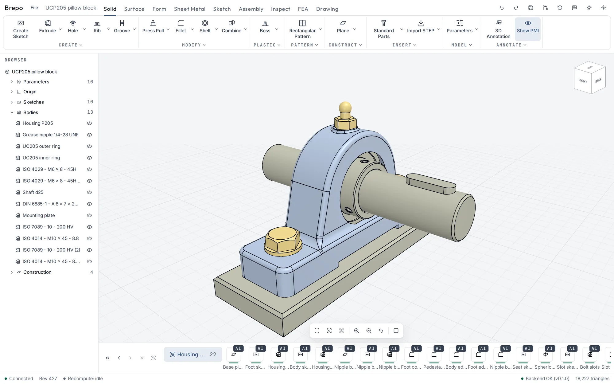The height and width of the screenshot is (384, 614).
Task: Select the Groove tool
Action: tap(122, 27)
